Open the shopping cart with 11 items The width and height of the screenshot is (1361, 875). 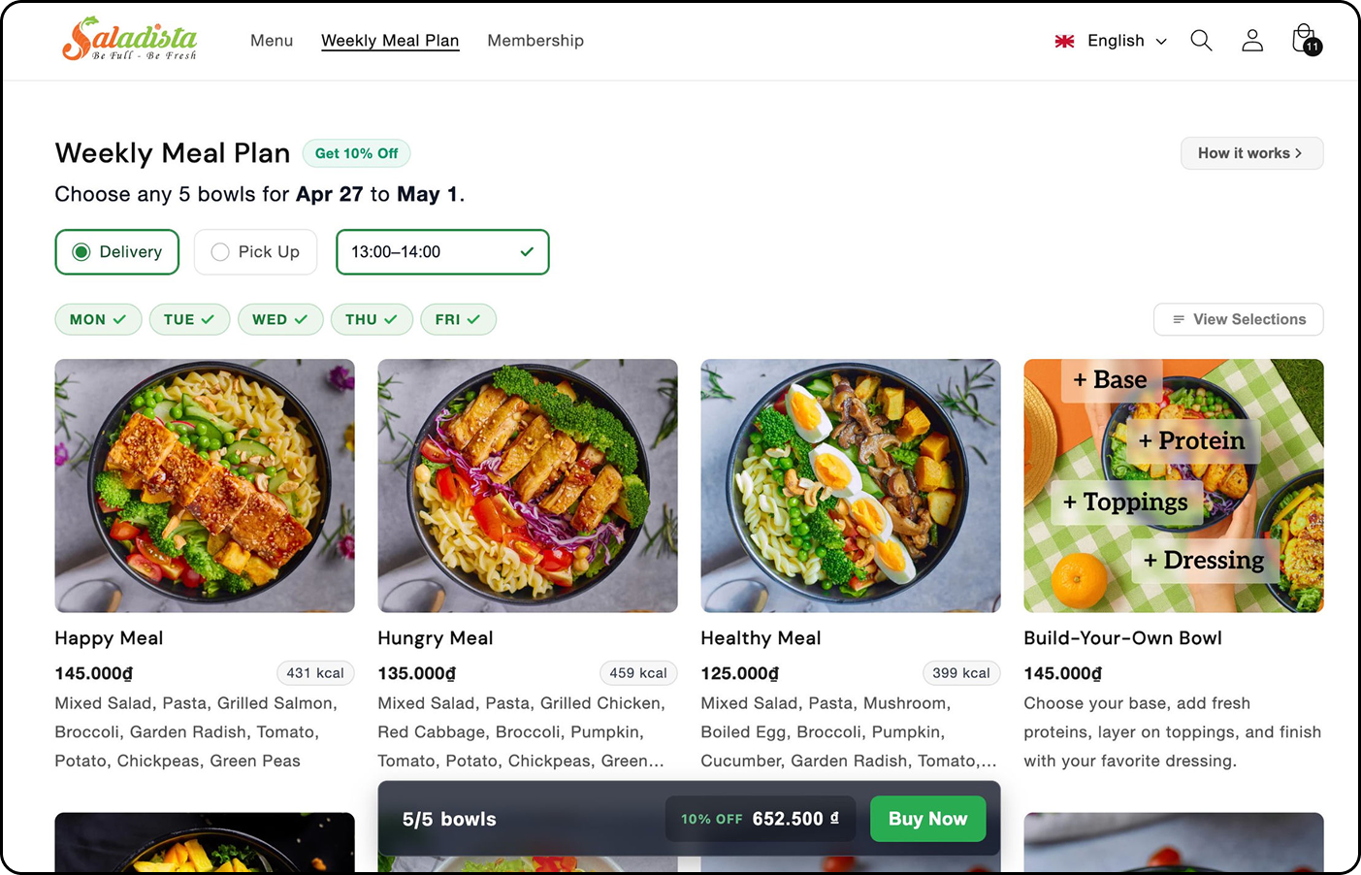(x=1304, y=39)
